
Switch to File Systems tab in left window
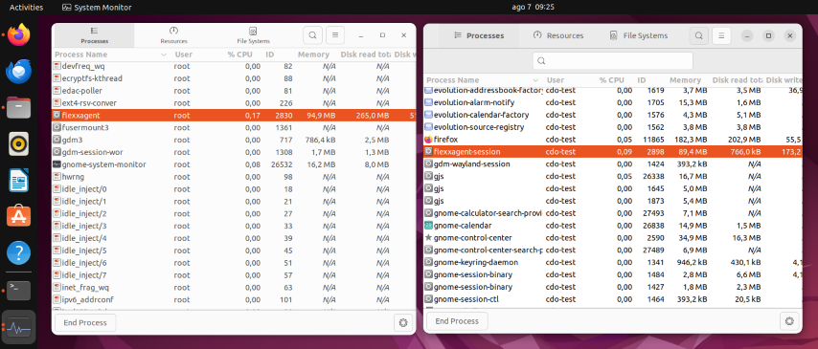pyautogui.click(x=253, y=35)
